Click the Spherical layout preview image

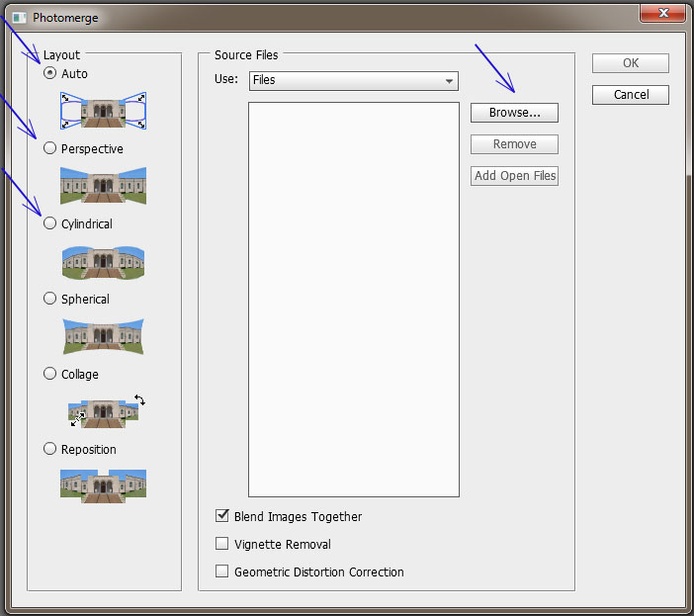(x=103, y=337)
